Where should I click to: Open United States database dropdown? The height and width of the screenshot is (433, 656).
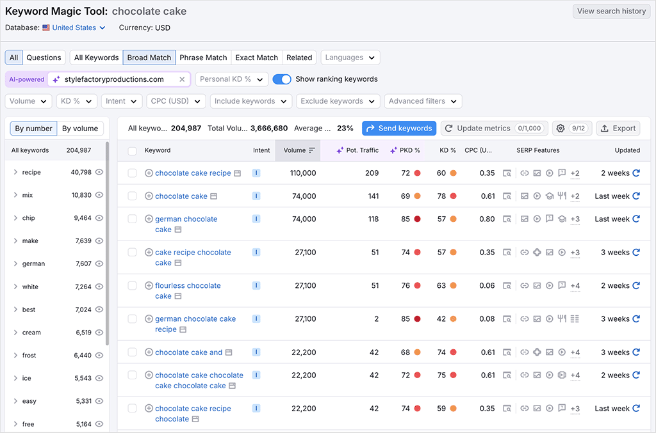click(74, 28)
